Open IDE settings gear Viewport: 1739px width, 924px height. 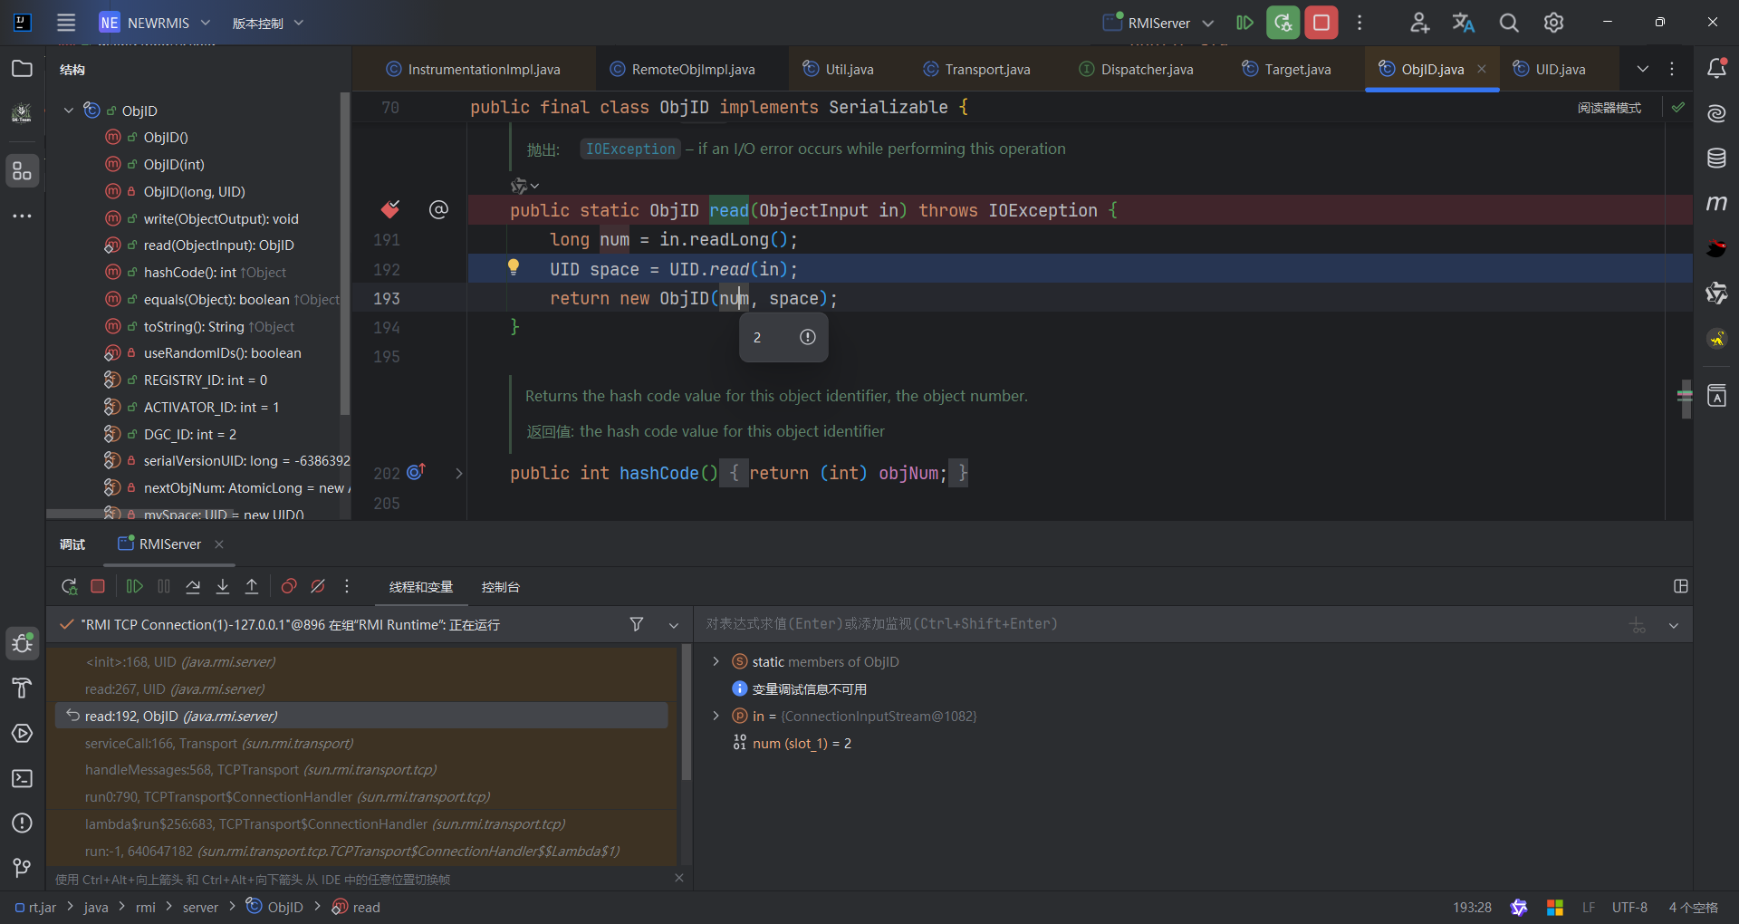[x=1554, y=23]
